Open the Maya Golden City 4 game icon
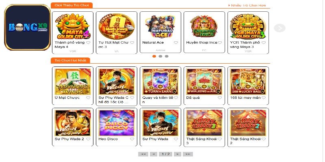This screenshot has height=162, width=325. click(73, 26)
